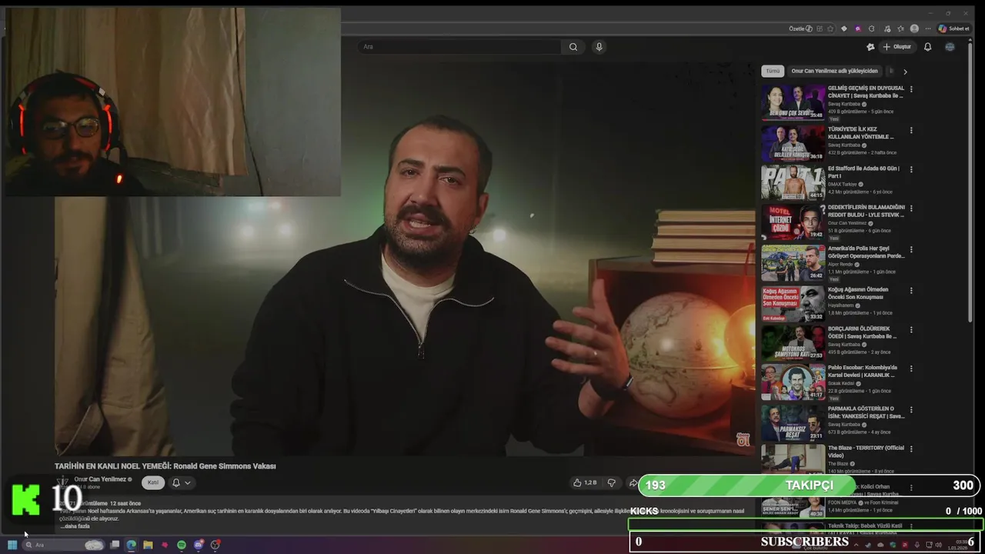Open options menu for Amerika'da Polis video
The width and height of the screenshot is (985, 554).
click(x=911, y=250)
